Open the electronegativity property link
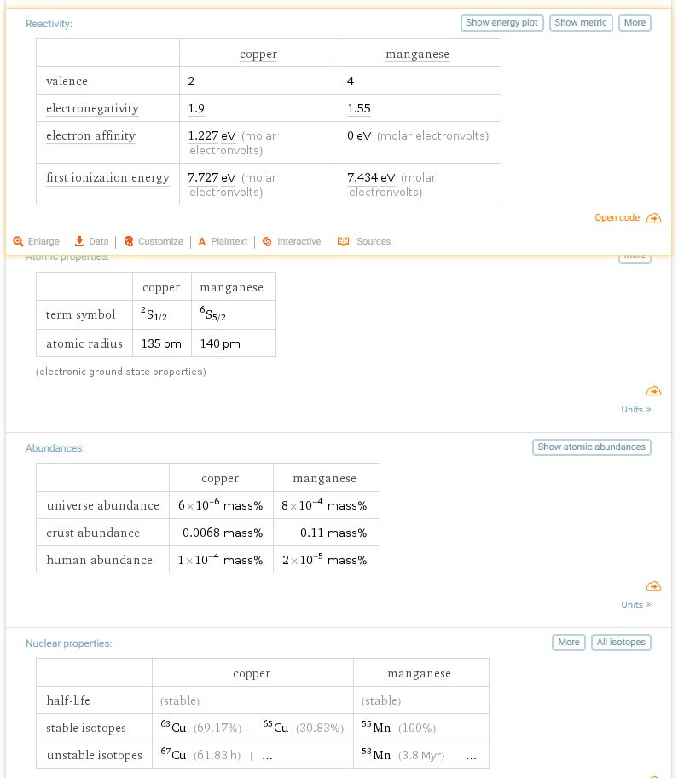 coord(92,108)
